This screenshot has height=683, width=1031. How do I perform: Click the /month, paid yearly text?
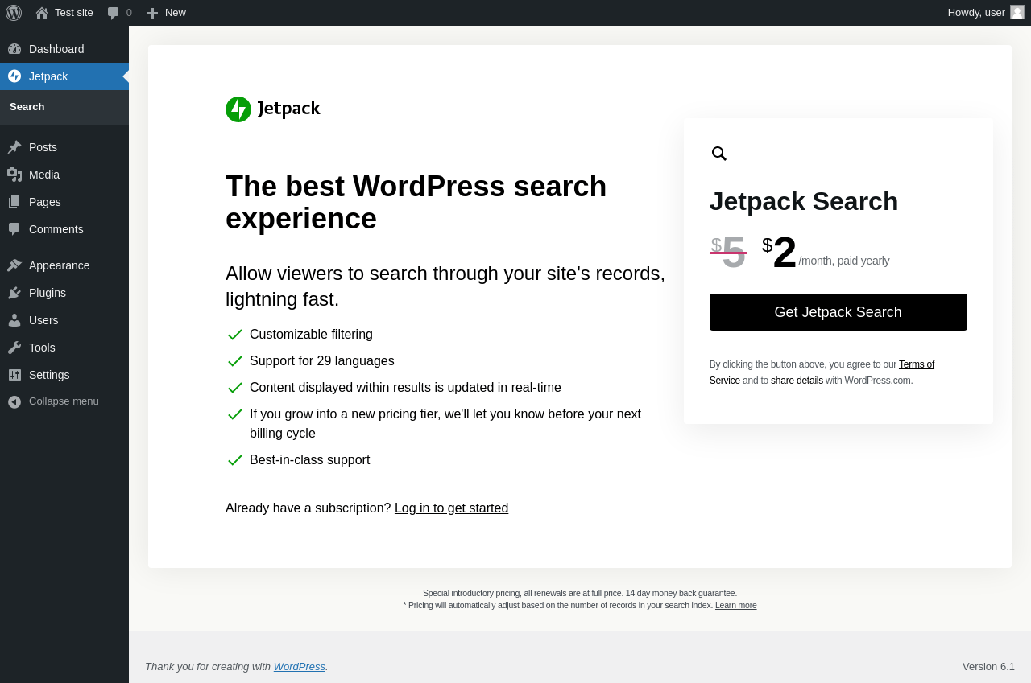click(844, 261)
